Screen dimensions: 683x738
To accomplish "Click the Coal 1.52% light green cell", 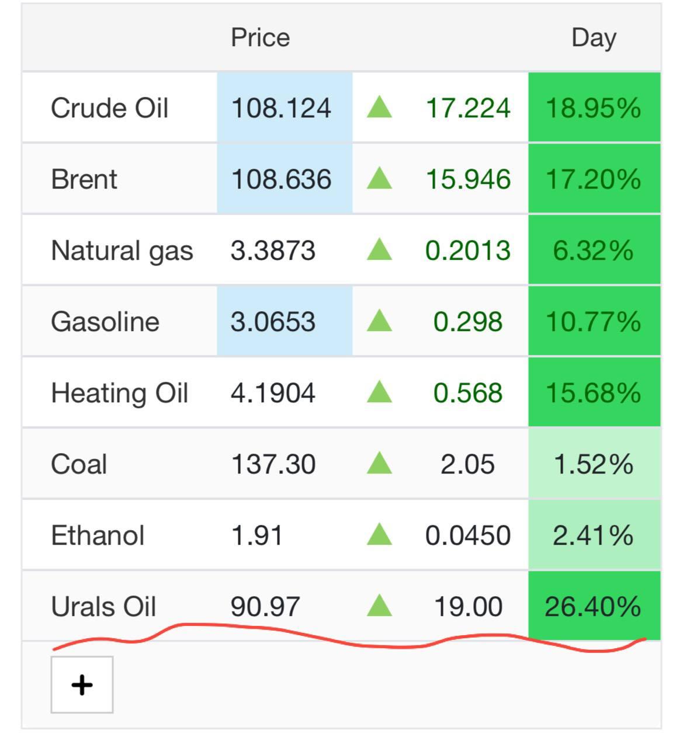I will click(x=594, y=464).
